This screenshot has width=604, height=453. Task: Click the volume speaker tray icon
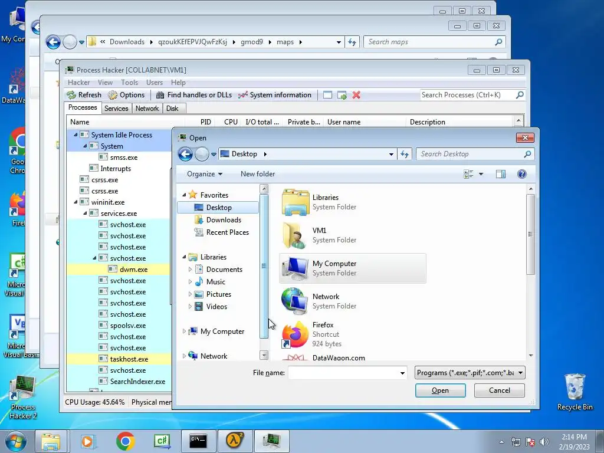(544, 441)
